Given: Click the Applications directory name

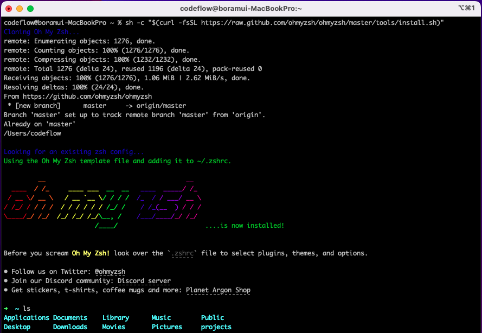Looking at the screenshot, I should tap(27, 318).
